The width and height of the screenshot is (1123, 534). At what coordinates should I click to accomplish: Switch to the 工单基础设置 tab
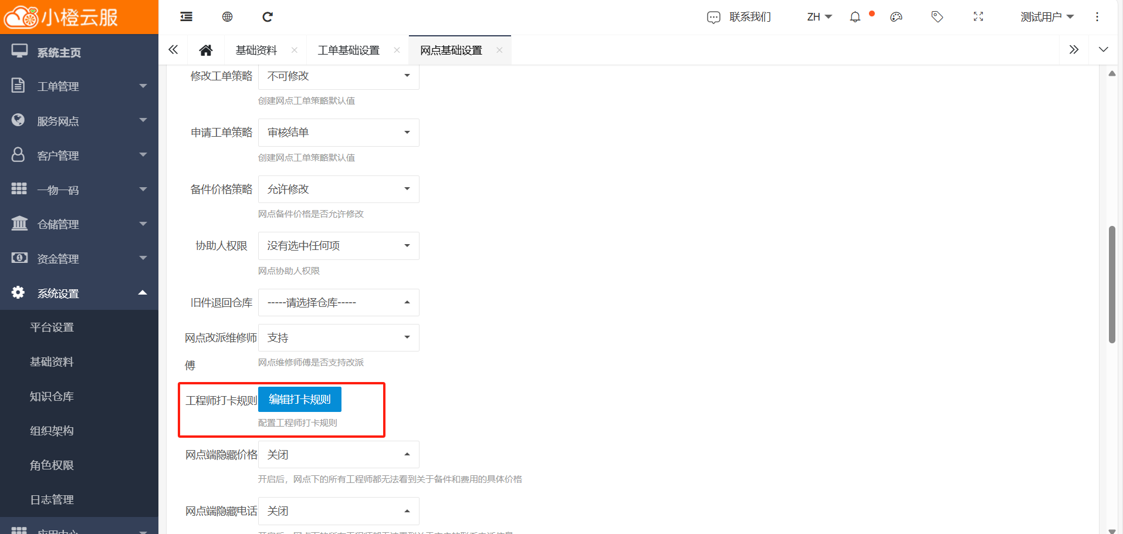(x=349, y=50)
